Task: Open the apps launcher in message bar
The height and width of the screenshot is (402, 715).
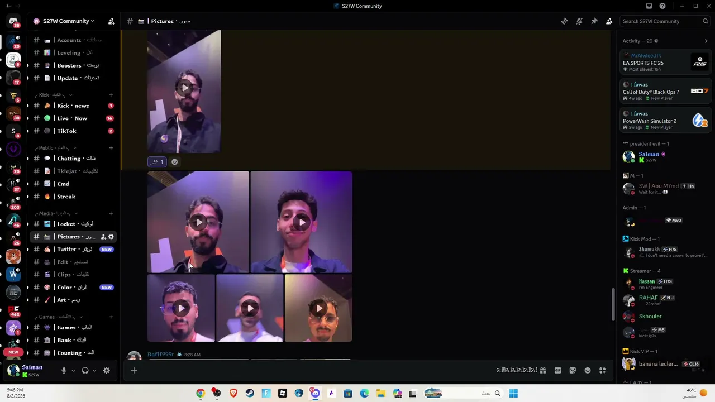Action: click(602, 370)
